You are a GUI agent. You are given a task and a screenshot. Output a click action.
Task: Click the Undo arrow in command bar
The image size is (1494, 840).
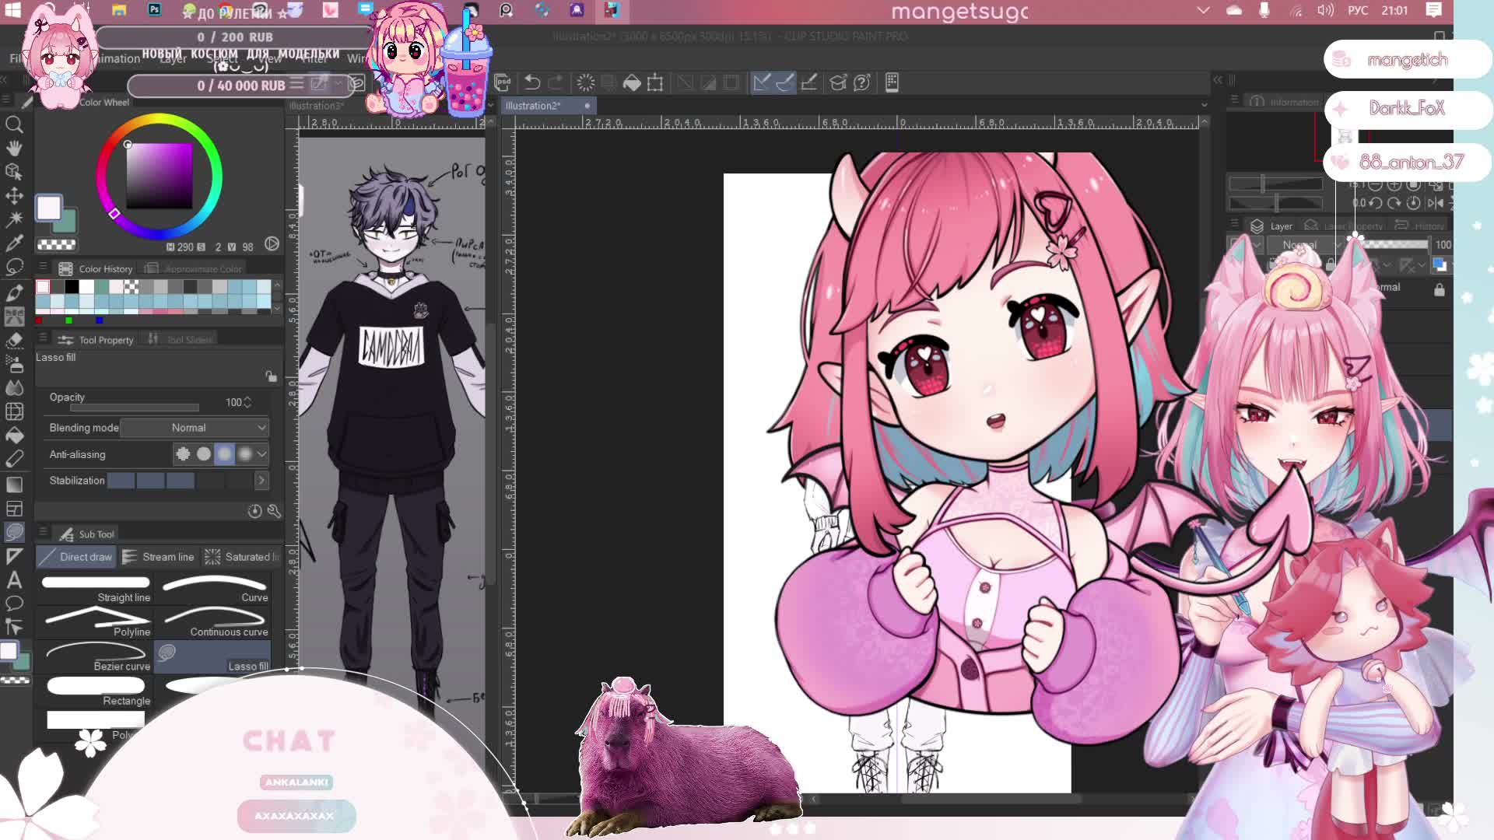coord(532,82)
